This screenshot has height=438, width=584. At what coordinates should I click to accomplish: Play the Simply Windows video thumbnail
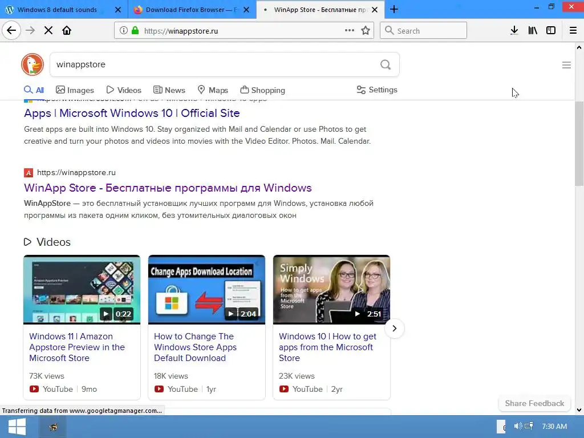click(331, 289)
